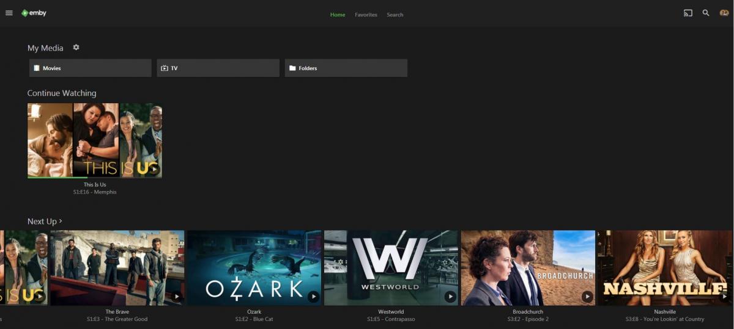Open the Westworld thumbnail

[x=391, y=268]
